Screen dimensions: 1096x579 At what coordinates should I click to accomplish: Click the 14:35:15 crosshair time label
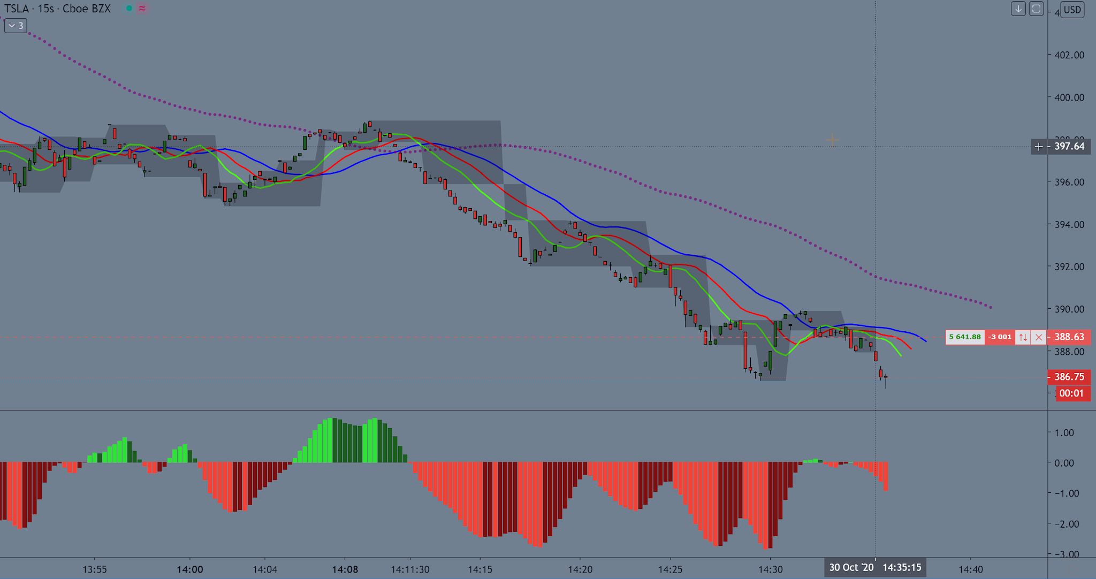tap(901, 567)
